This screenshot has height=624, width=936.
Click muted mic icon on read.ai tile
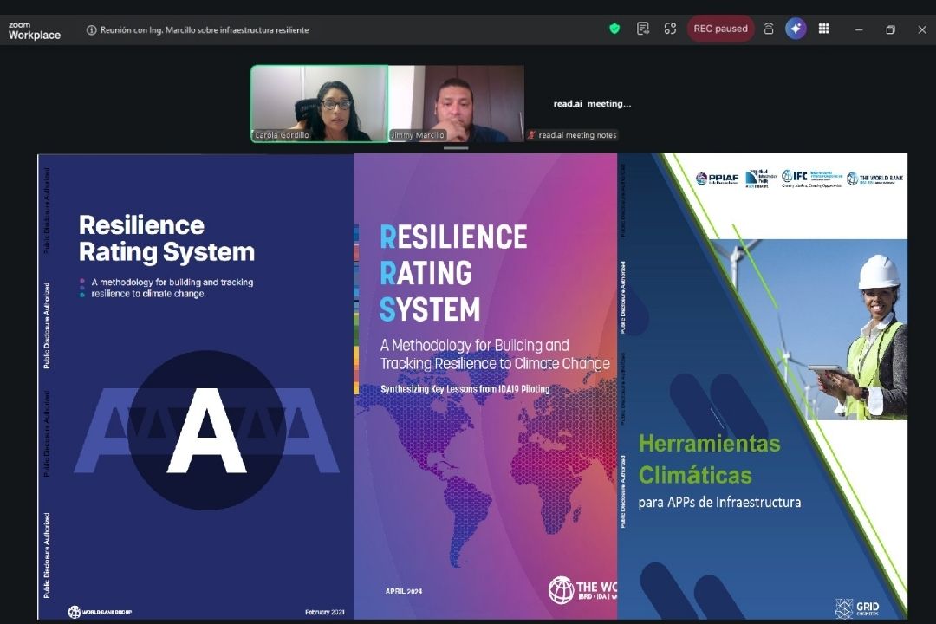[531, 135]
